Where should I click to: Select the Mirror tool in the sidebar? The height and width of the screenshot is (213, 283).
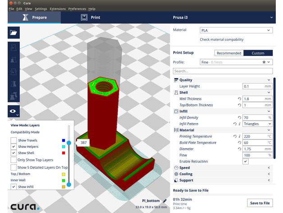(14, 84)
